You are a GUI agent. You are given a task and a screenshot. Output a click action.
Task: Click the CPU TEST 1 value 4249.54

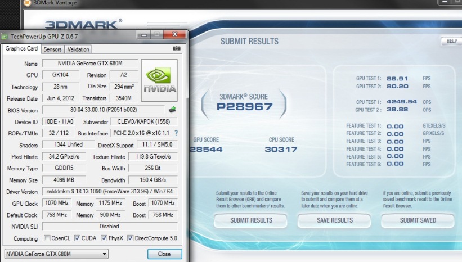[402, 102]
